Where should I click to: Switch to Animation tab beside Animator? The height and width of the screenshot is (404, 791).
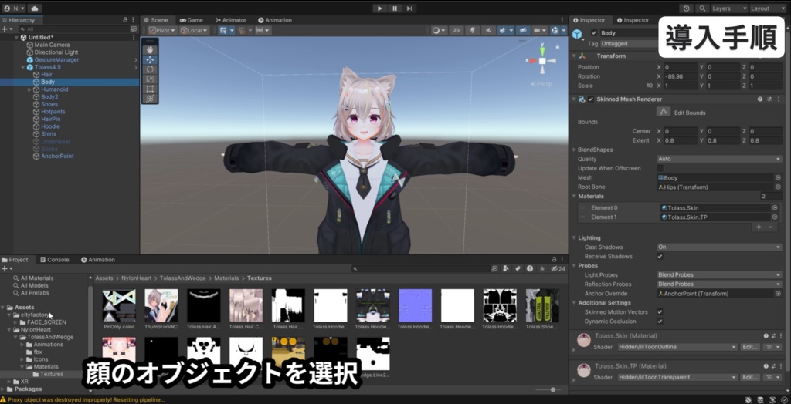click(x=275, y=20)
